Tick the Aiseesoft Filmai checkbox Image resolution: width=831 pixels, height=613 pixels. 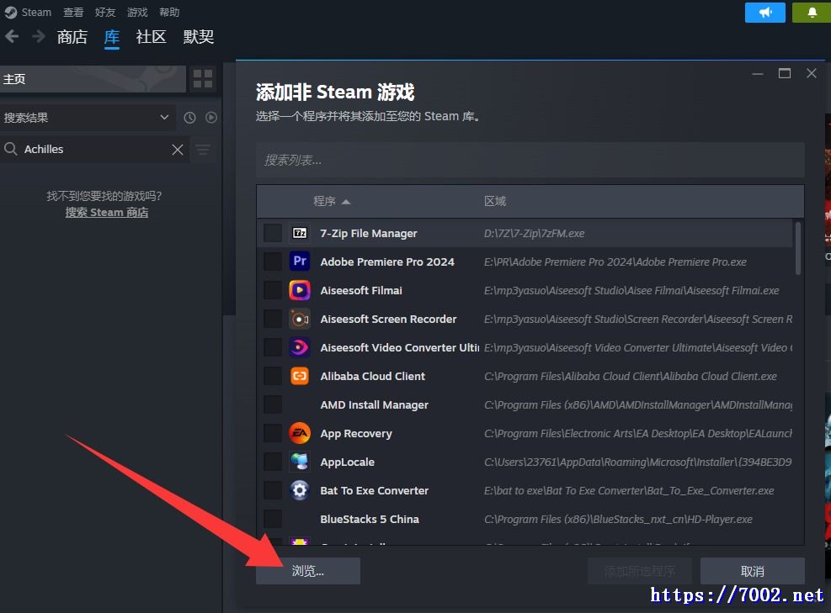click(273, 290)
